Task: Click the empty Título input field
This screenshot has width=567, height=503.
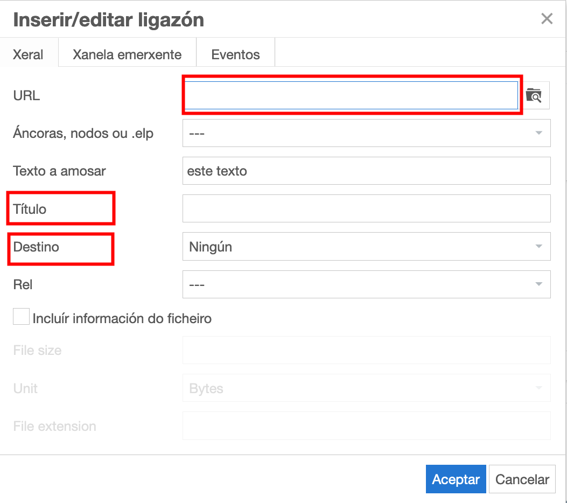Action: point(366,208)
